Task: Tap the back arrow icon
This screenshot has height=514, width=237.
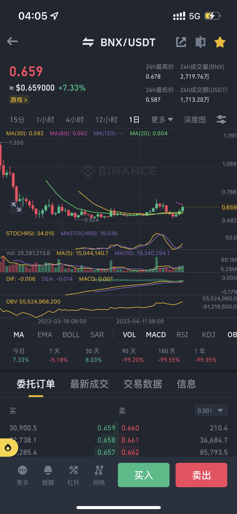Action: tap(12, 42)
